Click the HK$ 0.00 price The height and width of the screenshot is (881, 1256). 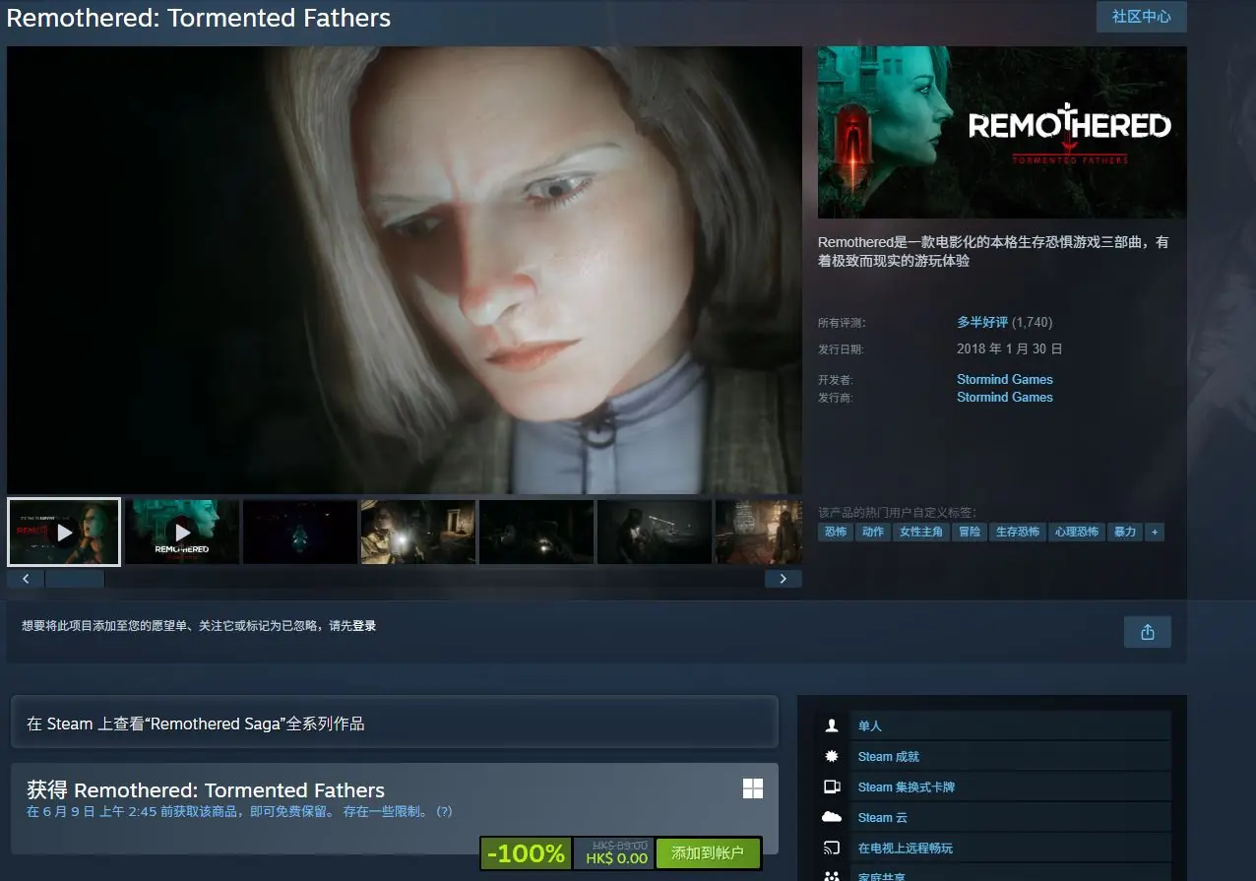[617, 858]
